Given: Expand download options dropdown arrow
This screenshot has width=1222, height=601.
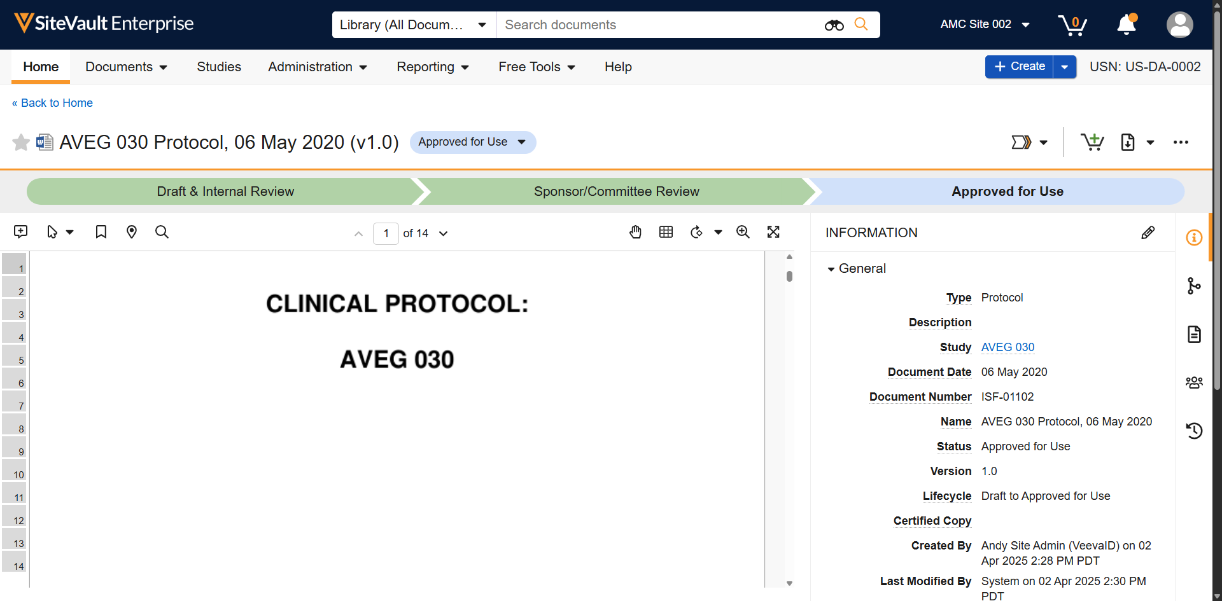Looking at the screenshot, I should [1150, 142].
